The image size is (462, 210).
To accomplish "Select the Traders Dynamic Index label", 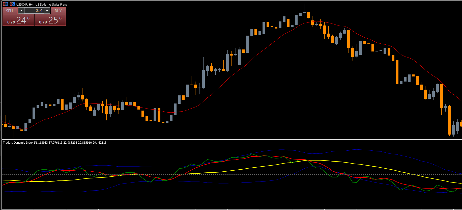I will click(18, 143).
